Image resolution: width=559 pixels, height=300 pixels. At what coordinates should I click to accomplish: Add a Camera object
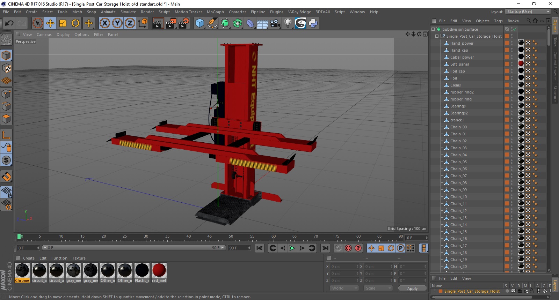(275, 23)
